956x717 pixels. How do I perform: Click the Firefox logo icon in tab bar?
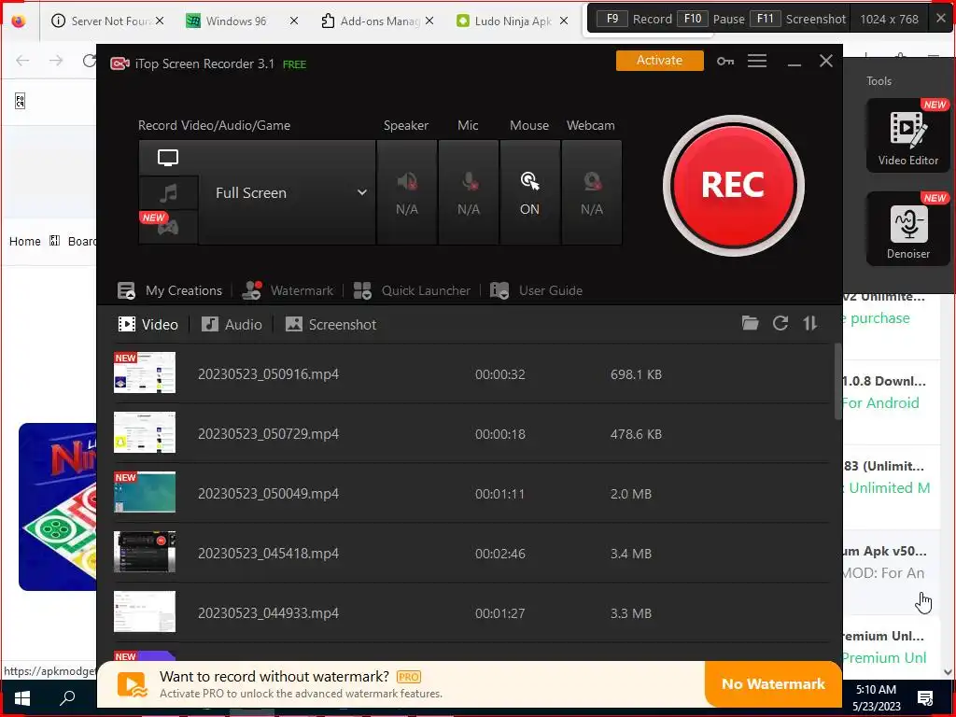pyautogui.click(x=19, y=21)
